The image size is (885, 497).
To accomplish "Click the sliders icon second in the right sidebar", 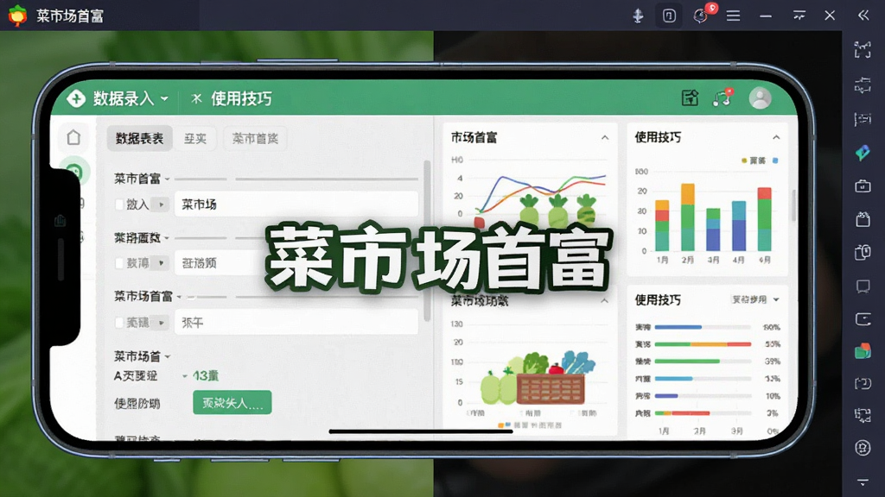I will pyautogui.click(x=863, y=85).
